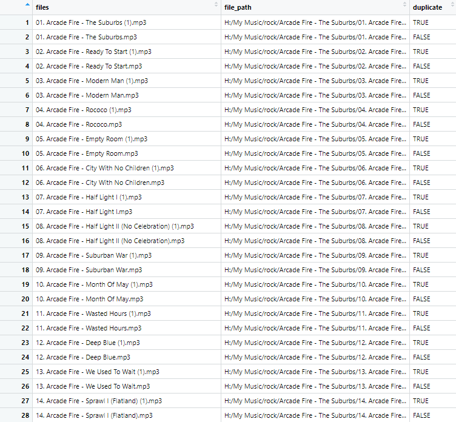Viewport: 456px width, 422px height.
Task: Click row number 12
Action: click(25, 183)
